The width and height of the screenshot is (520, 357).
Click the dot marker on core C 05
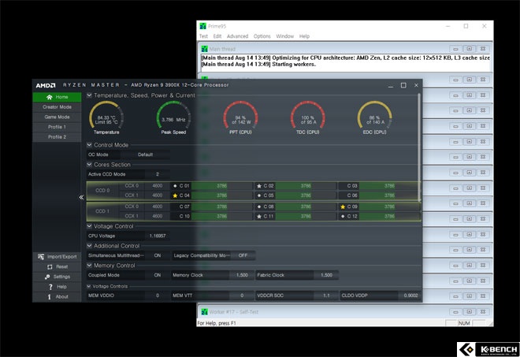click(x=259, y=195)
